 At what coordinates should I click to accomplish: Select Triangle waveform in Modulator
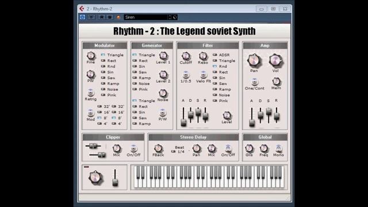pos(113,55)
